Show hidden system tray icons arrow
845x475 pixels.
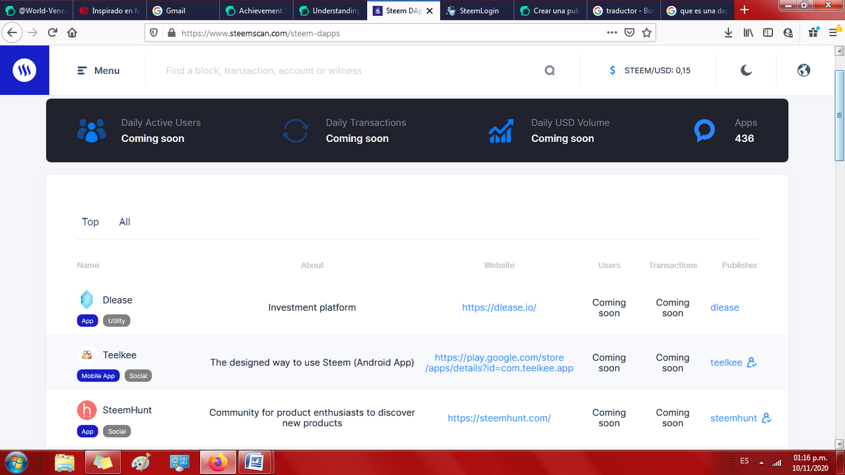[x=761, y=462]
